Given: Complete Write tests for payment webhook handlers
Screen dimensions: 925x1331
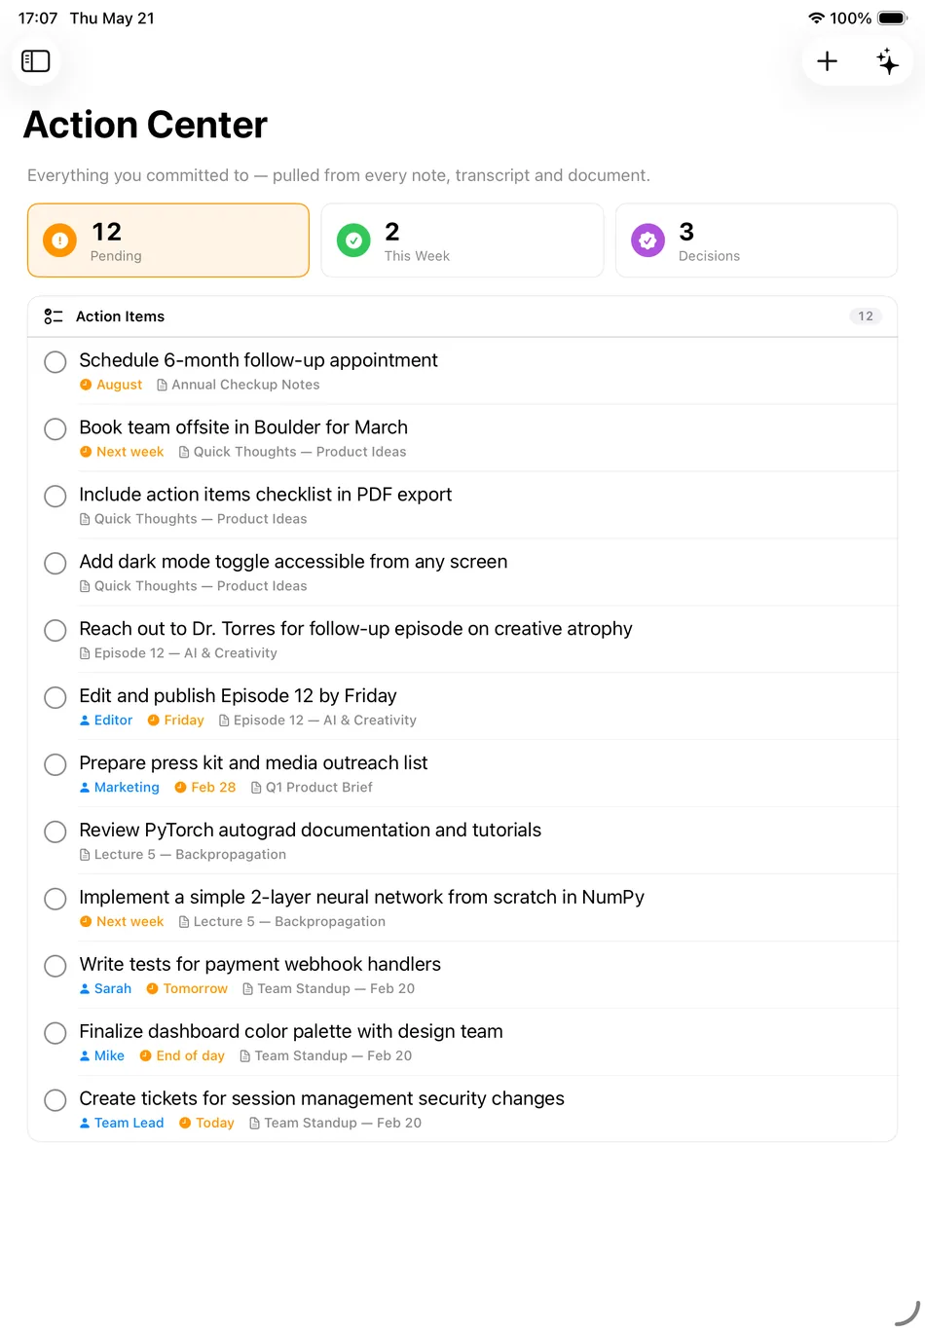Looking at the screenshot, I should pyautogui.click(x=55, y=966).
